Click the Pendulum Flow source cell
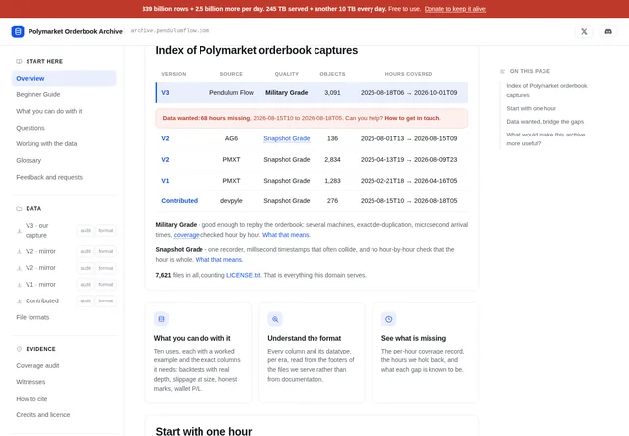Image resolution: width=629 pixels, height=436 pixels. [232, 93]
